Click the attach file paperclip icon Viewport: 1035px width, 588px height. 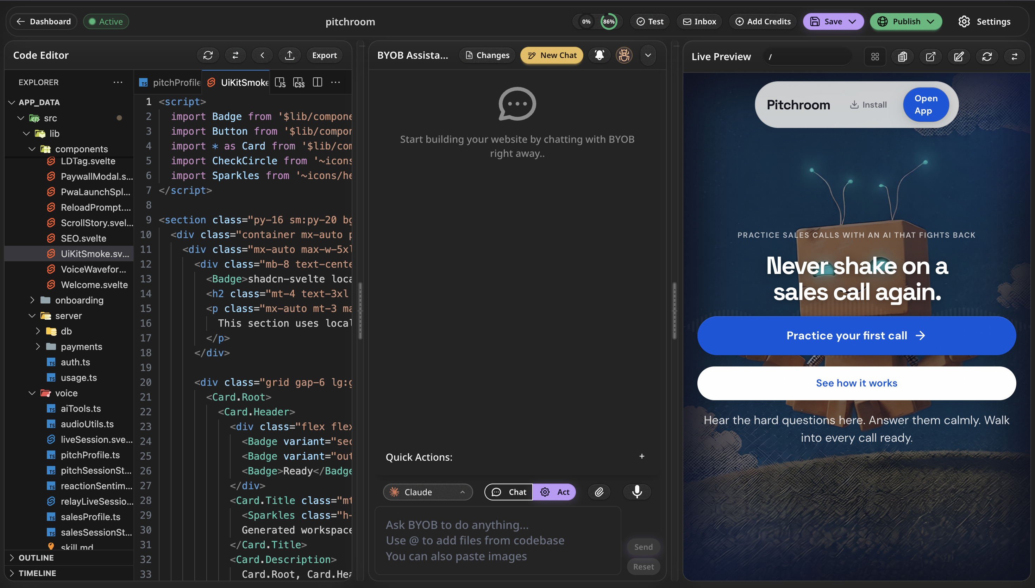pos(599,492)
